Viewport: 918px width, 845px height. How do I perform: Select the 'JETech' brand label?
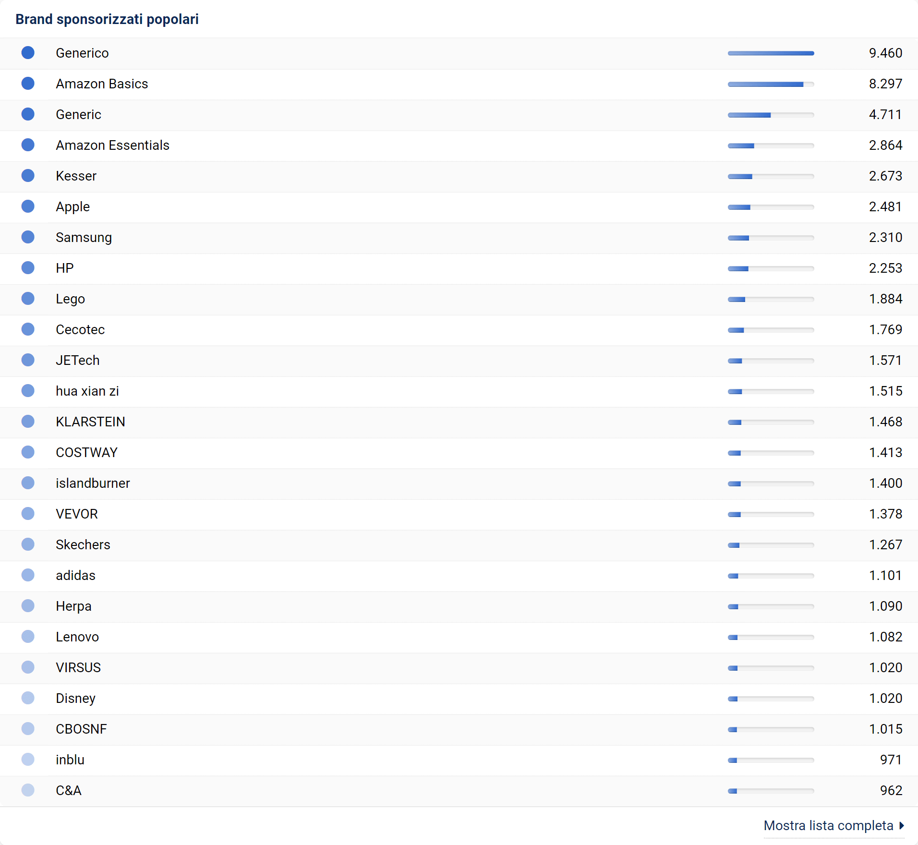(x=77, y=360)
